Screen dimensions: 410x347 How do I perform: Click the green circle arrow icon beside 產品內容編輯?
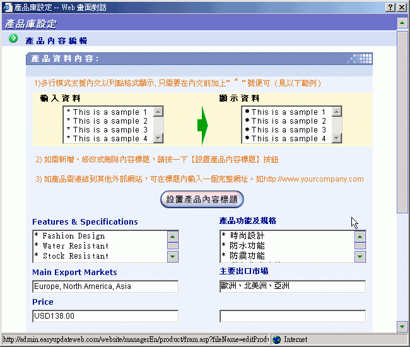13,39
